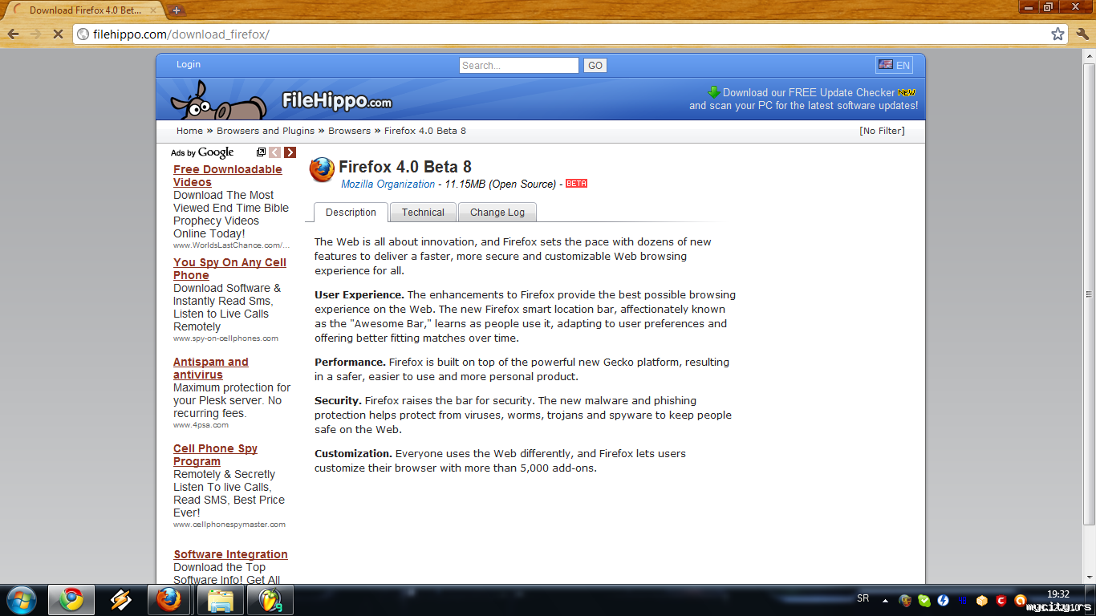Click the 19:32 system clock
This screenshot has width=1096, height=616.
[1058, 594]
